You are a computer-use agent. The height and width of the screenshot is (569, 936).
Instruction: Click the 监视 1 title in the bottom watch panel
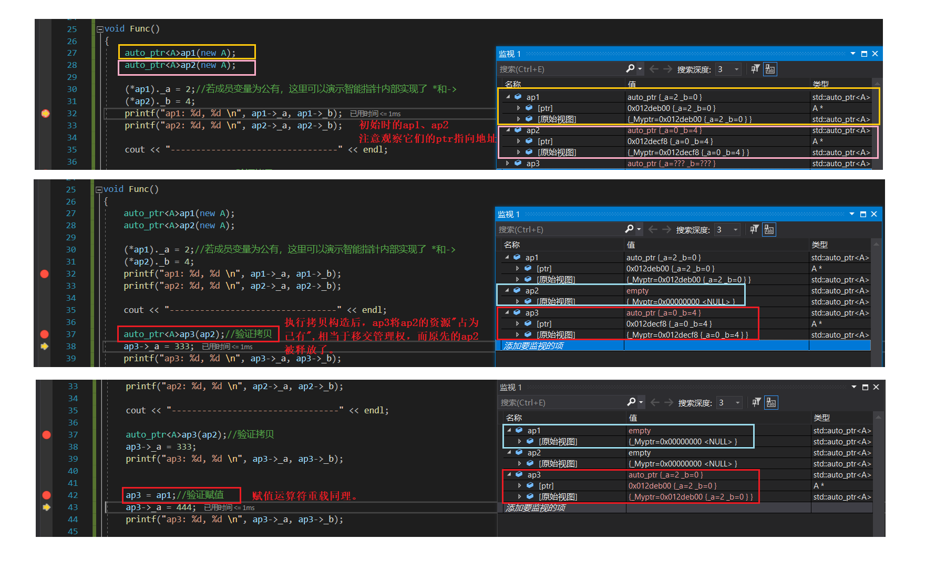[511, 388]
